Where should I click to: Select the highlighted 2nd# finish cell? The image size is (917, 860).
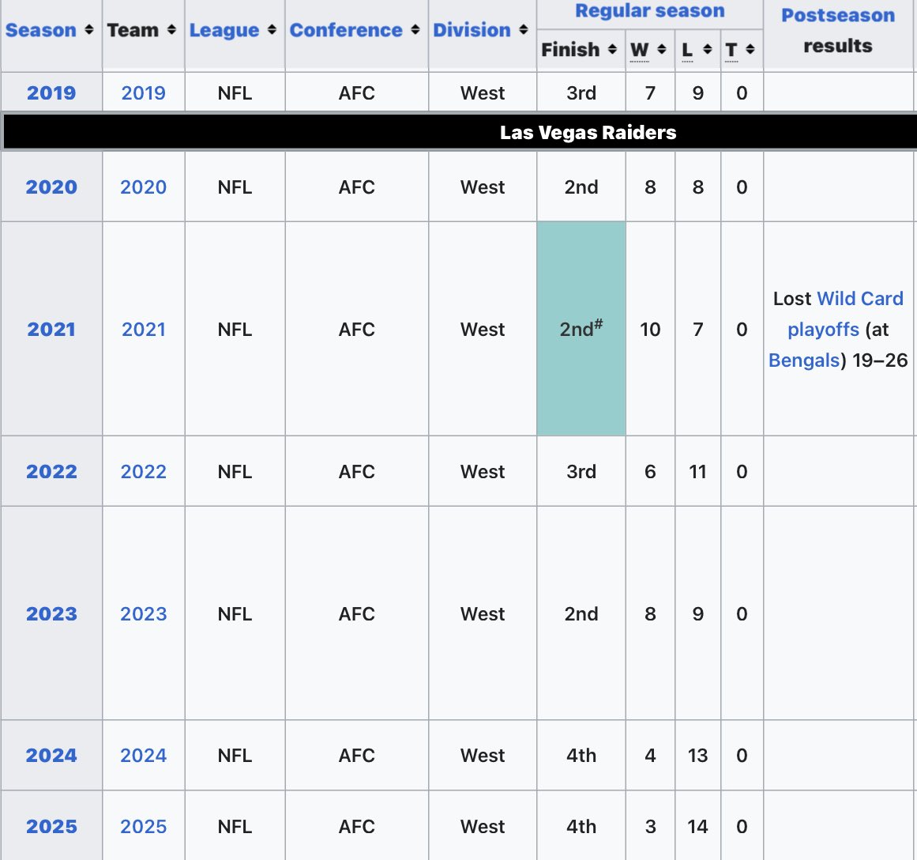pyautogui.click(x=581, y=328)
